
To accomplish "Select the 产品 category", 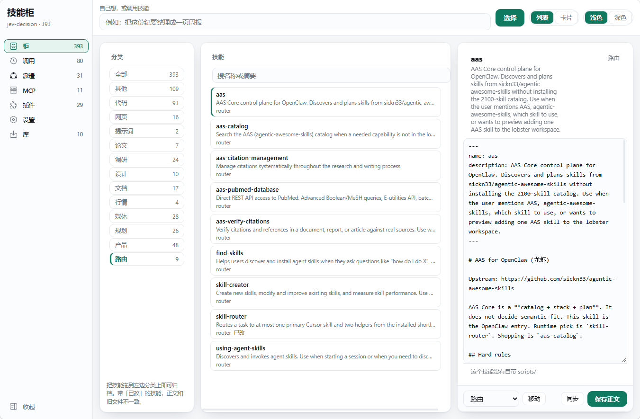I will click(147, 245).
